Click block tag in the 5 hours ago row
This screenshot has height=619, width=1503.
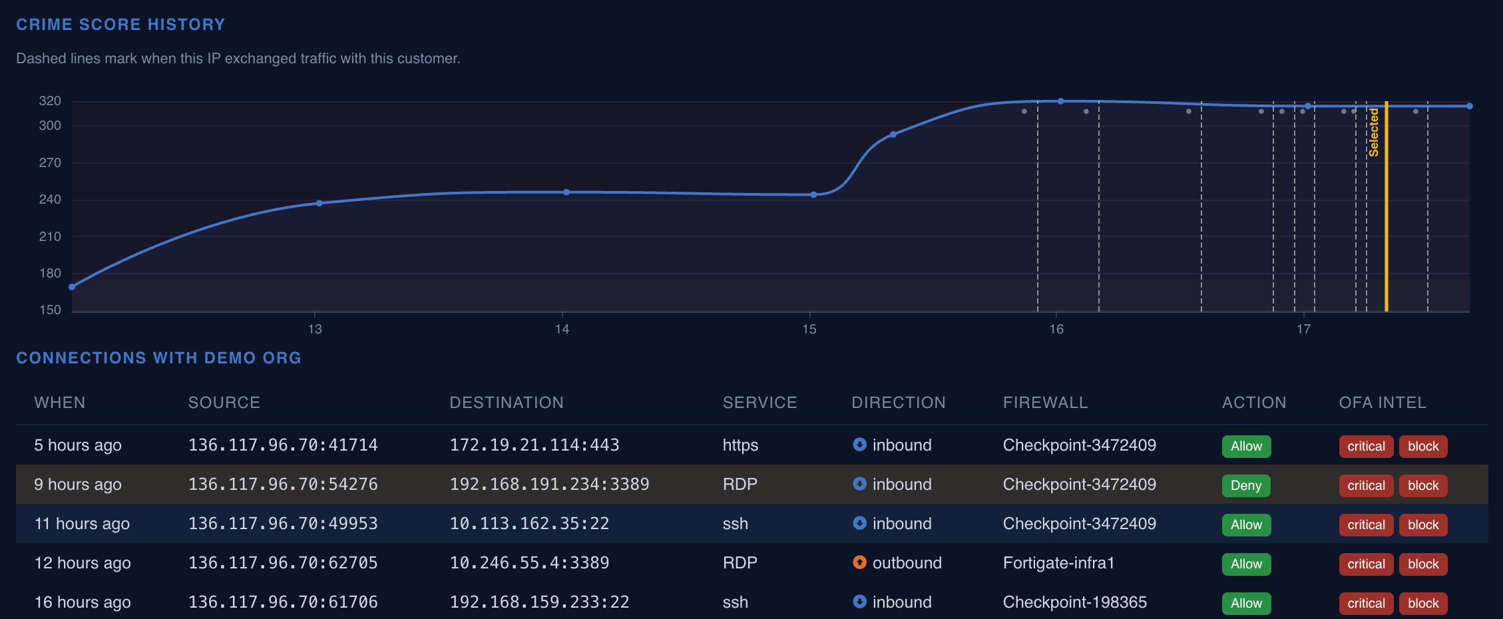point(1423,446)
